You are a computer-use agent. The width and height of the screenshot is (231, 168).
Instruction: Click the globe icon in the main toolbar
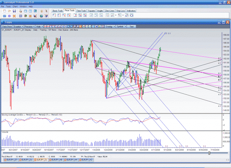point(41,16)
